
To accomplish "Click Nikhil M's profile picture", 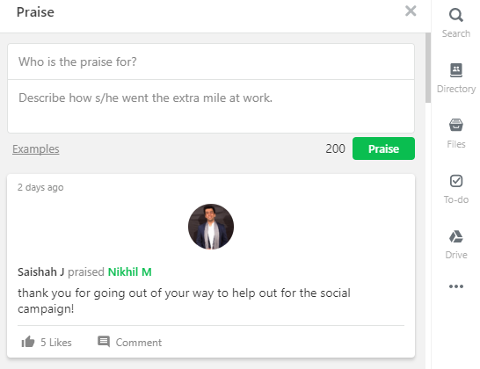I will tap(211, 227).
